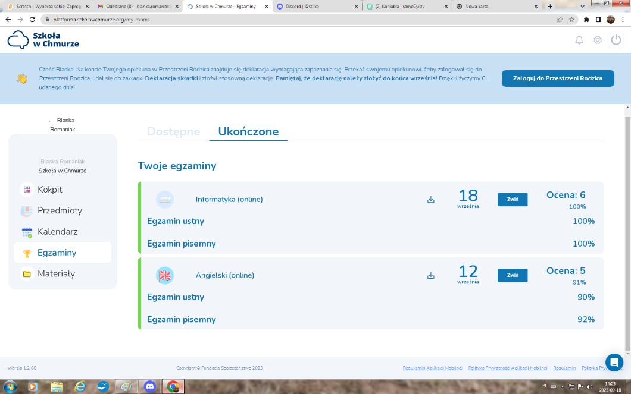Click the power logout icon
This screenshot has height=394, width=631.
pos(616,40)
